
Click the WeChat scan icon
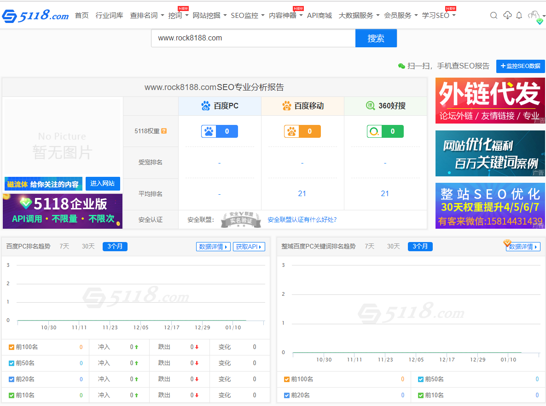(401, 66)
